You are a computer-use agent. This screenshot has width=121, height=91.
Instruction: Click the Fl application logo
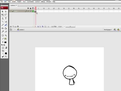pos(4,8)
